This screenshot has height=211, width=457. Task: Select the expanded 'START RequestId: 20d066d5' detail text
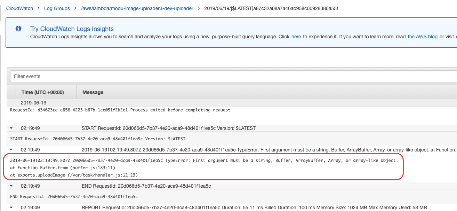coord(98,139)
